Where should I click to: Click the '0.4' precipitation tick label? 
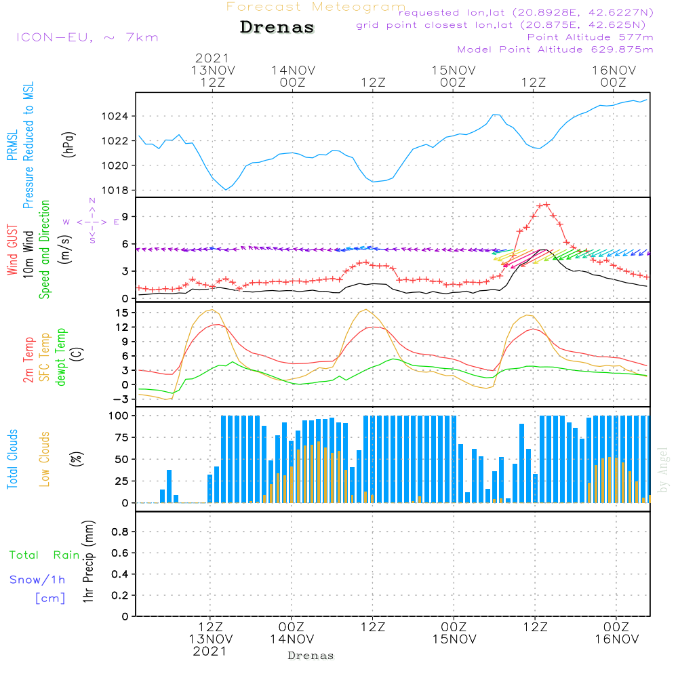coord(120,574)
